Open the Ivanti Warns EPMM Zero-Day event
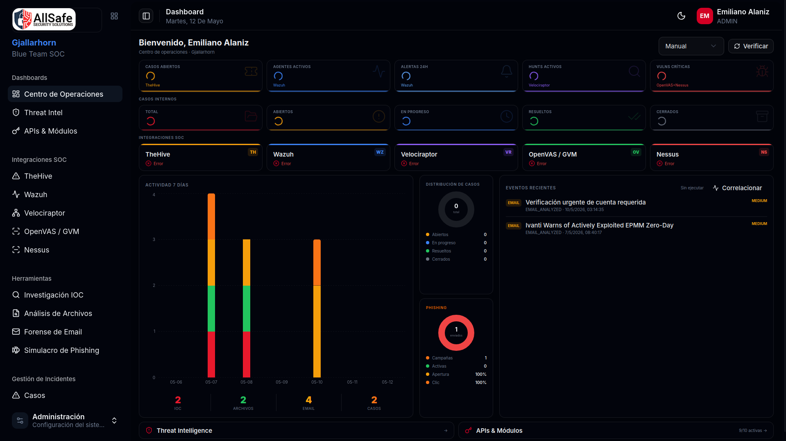Image resolution: width=786 pixels, height=441 pixels. pyautogui.click(x=637, y=228)
